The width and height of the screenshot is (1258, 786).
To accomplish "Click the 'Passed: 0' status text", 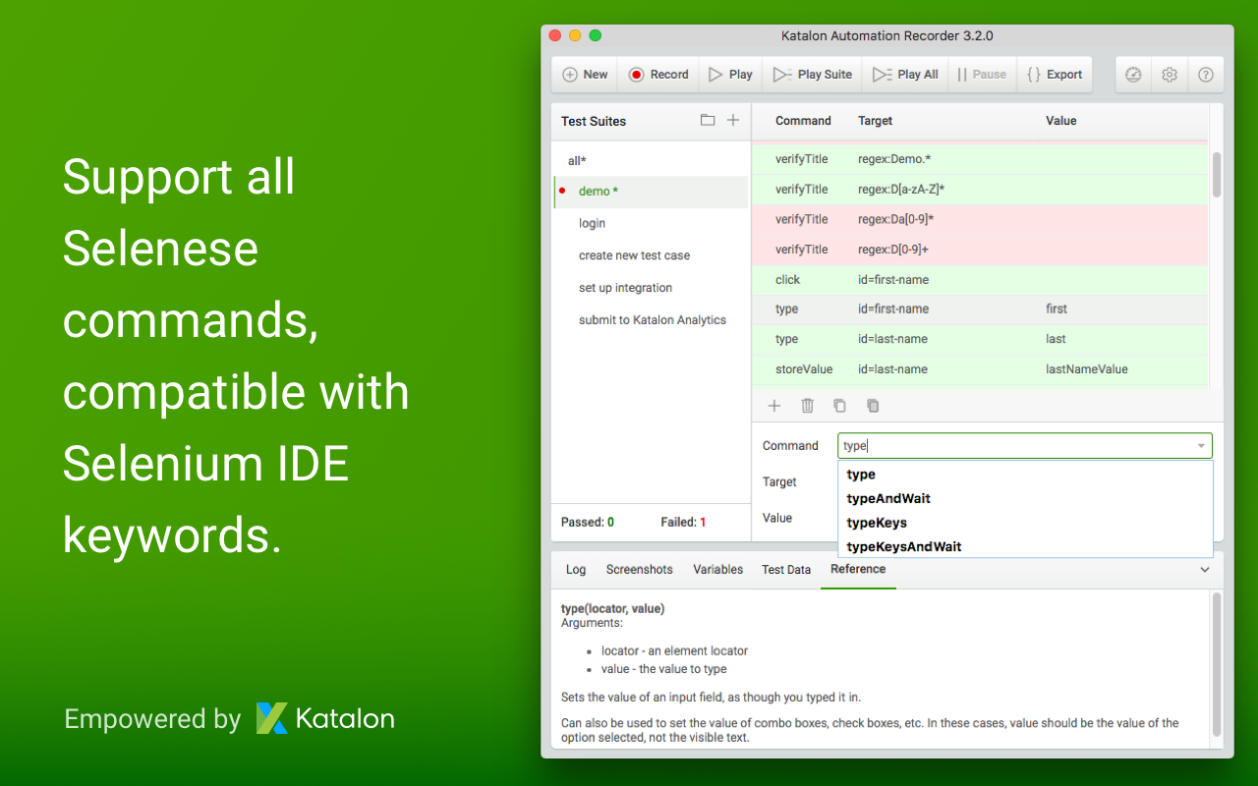I will tap(588, 523).
